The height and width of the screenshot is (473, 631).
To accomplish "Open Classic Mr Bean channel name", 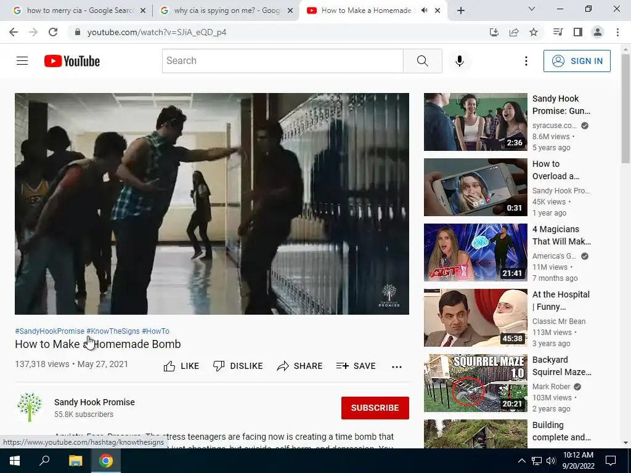I will click(559, 321).
